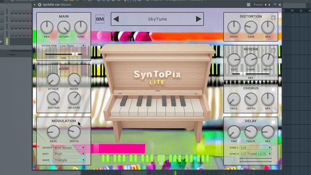Expand the plugin menu arrow in title bar
Viewport: 311px width, 175px height.
click(x=35, y=4)
